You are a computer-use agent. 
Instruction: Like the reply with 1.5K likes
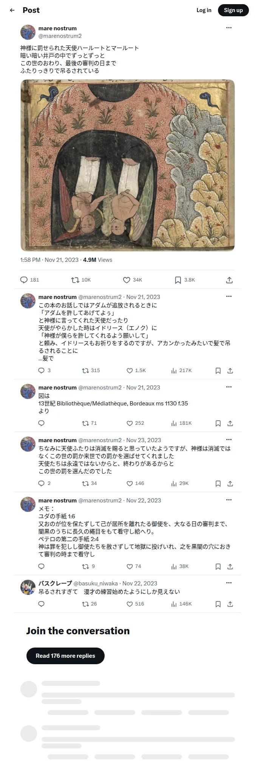click(130, 371)
